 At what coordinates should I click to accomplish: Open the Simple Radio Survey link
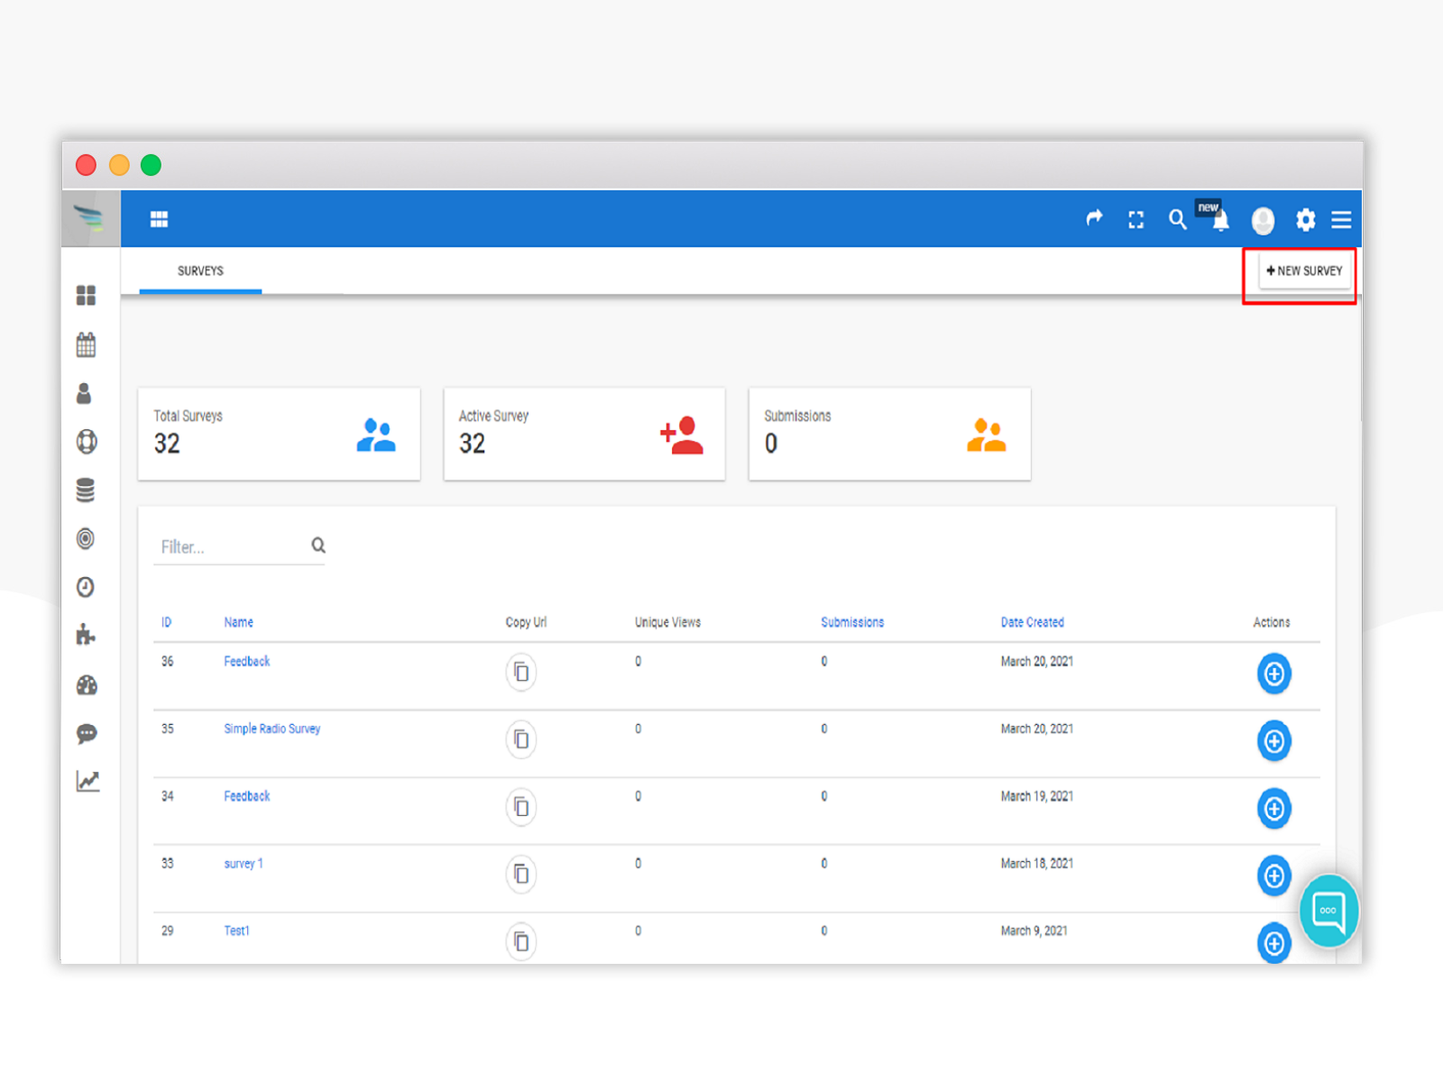click(x=272, y=729)
